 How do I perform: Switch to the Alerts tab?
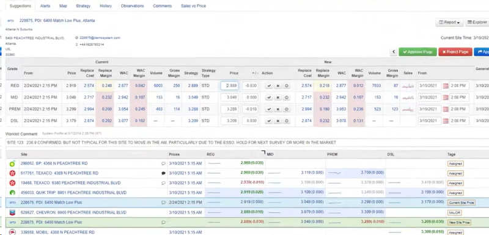pos(45,6)
